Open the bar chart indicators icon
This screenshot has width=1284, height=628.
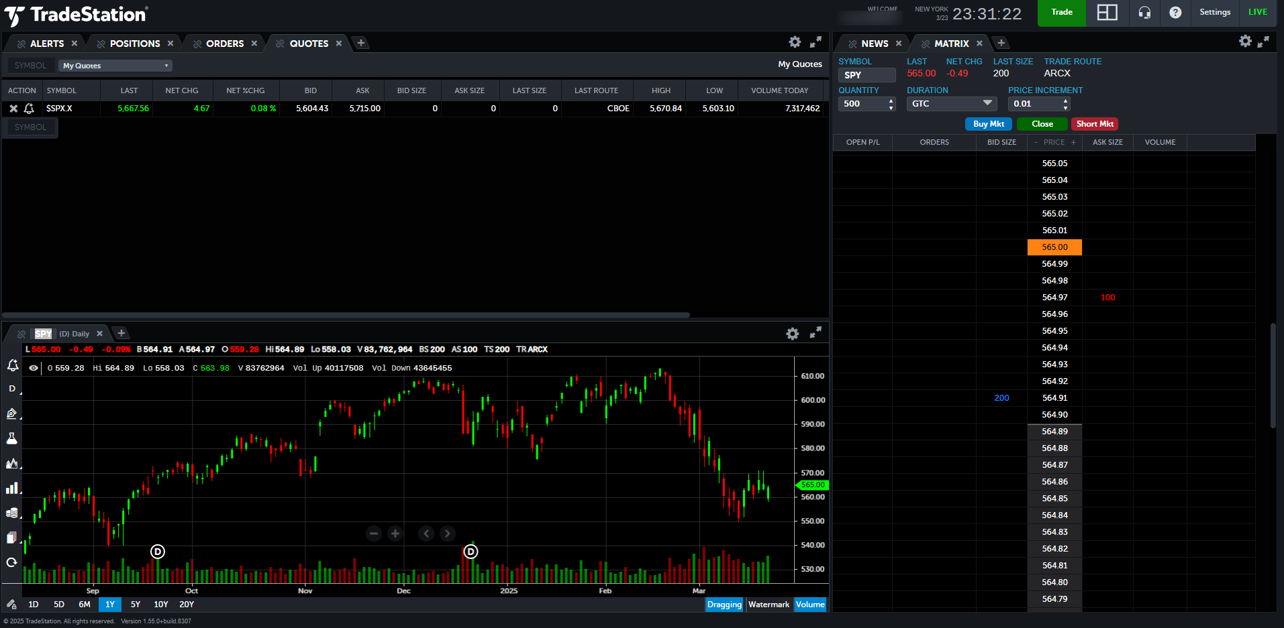click(12, 488)
